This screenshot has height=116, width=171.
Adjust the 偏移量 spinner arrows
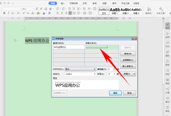coord(114,69)
